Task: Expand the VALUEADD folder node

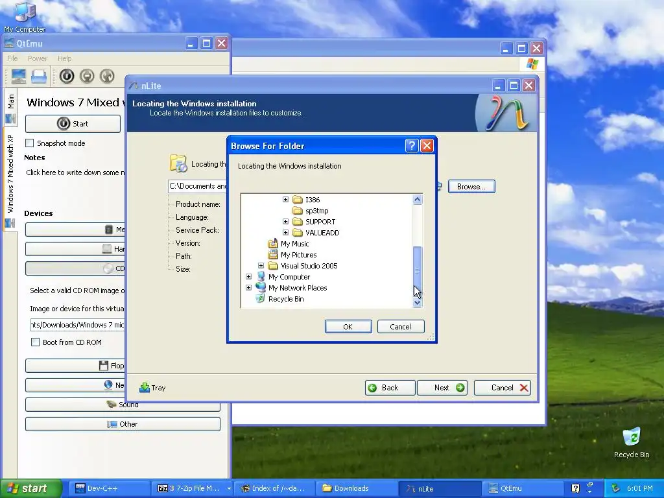Action: coord(285,233)
